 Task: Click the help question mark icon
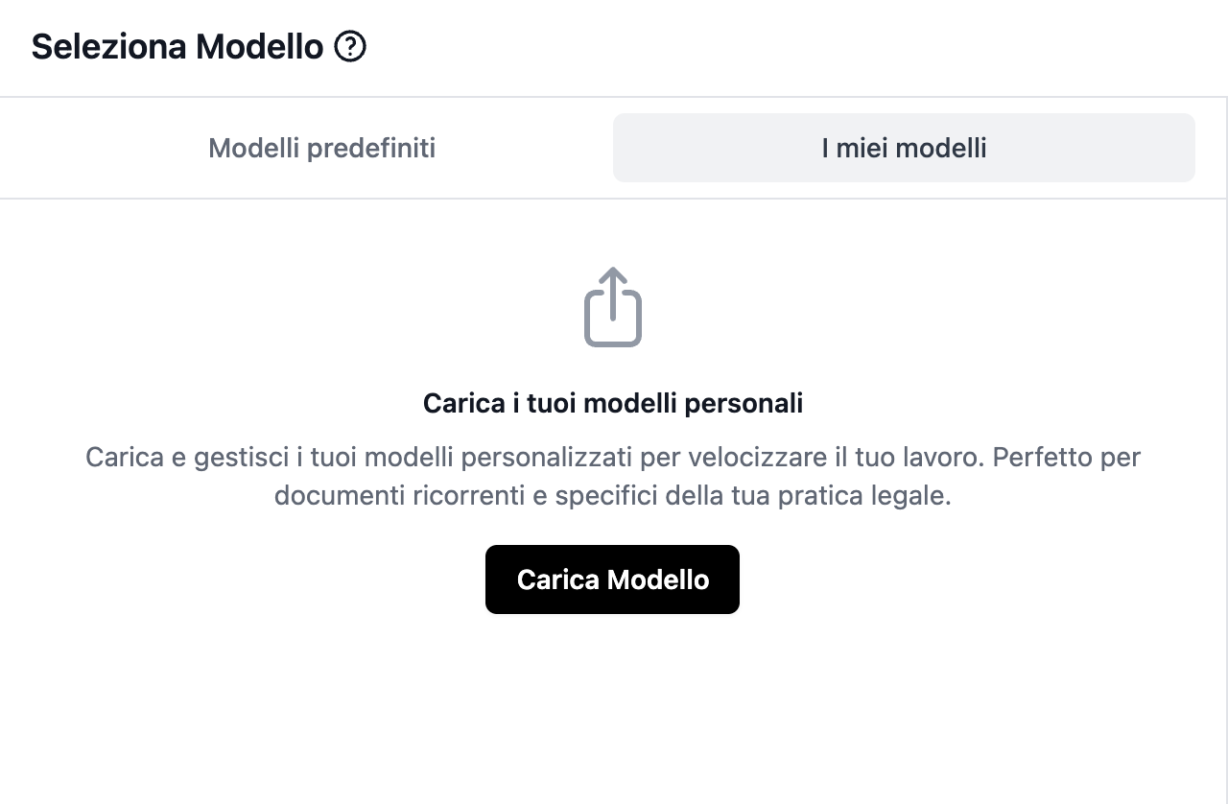350,46
